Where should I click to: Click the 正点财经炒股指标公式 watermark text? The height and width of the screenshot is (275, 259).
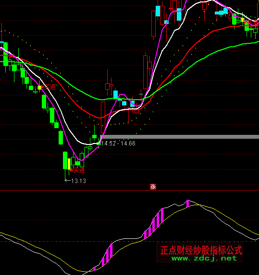(x=201, y=250)
